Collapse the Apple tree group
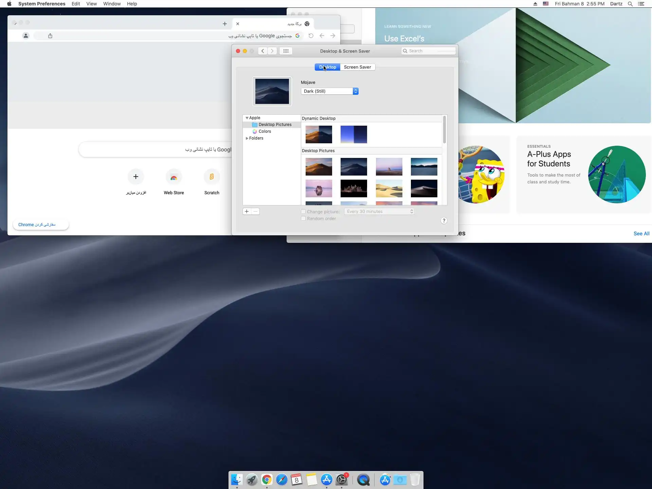The height and width of the screenshot is (489, 652). pyautogui.click(x=247, y=118)
